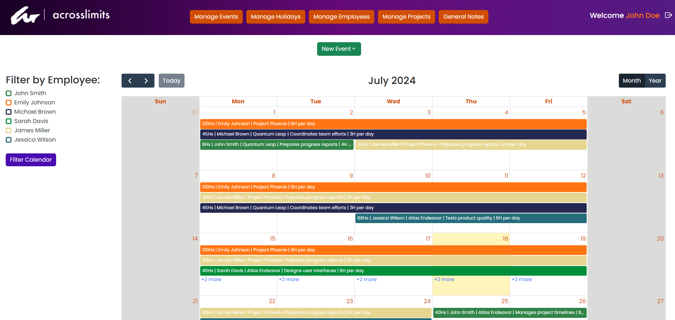Open Emily Johnson Project Phoenix event, first week

393,124
